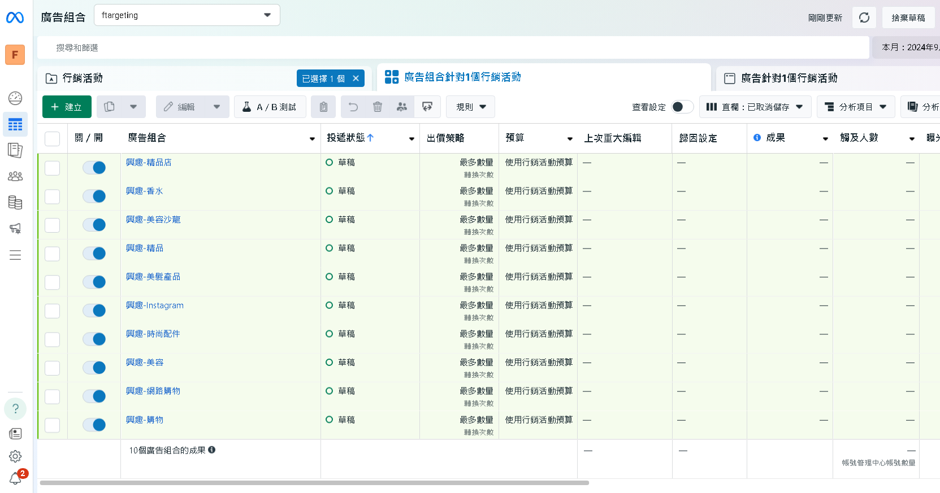Toggle the 興趣-購物 on/off switch
Screen dimensions: 940x493
point(94,425)
